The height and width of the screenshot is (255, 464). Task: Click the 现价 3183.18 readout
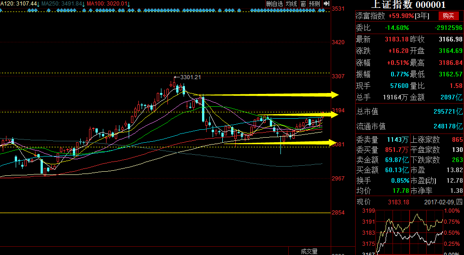pos(399,202)
